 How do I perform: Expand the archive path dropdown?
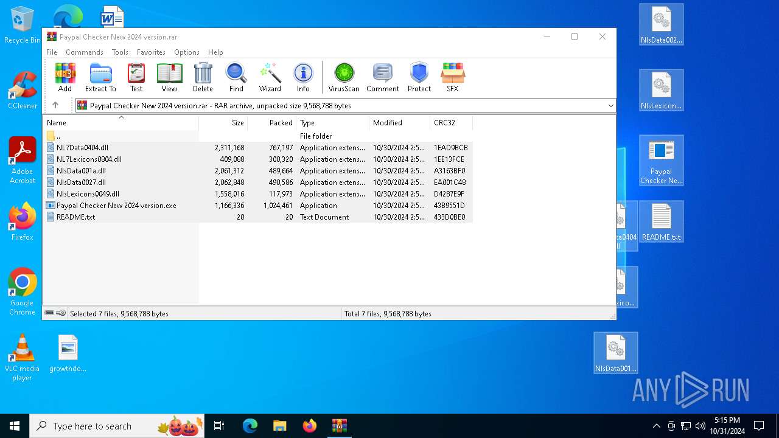(x=610, y=106)
